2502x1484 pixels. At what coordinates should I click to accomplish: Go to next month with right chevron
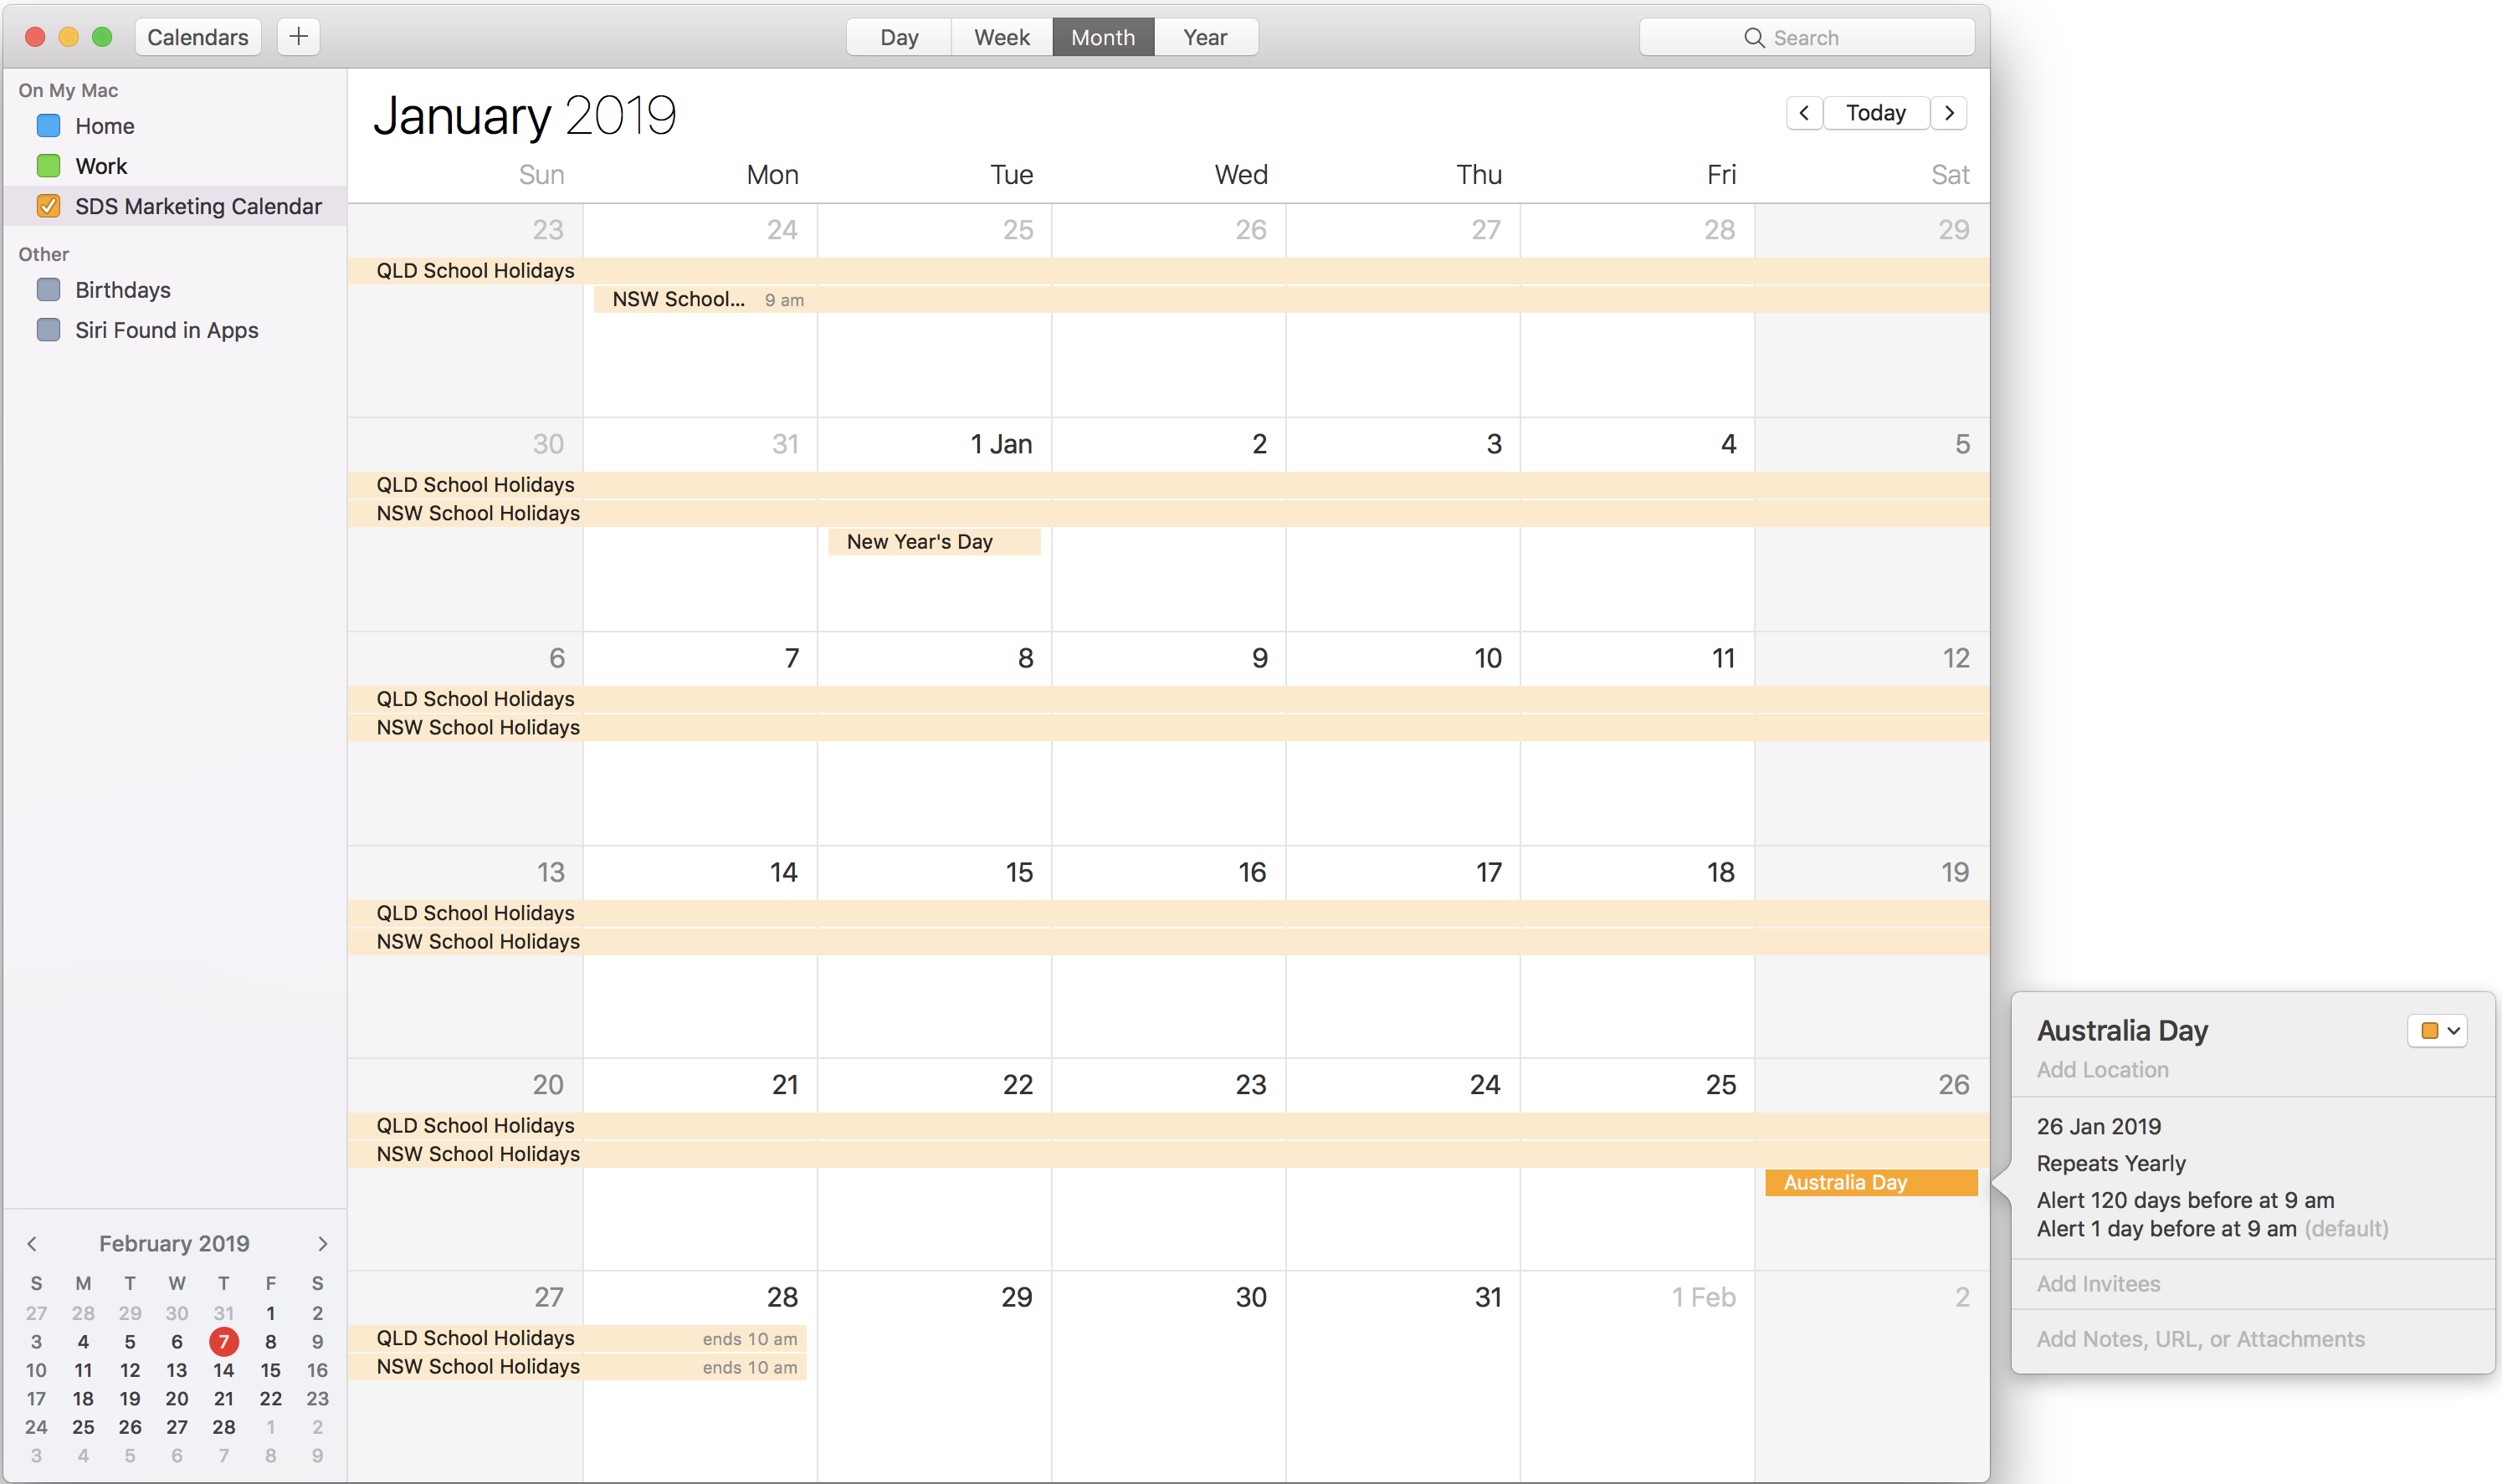tap(1949, 113)
